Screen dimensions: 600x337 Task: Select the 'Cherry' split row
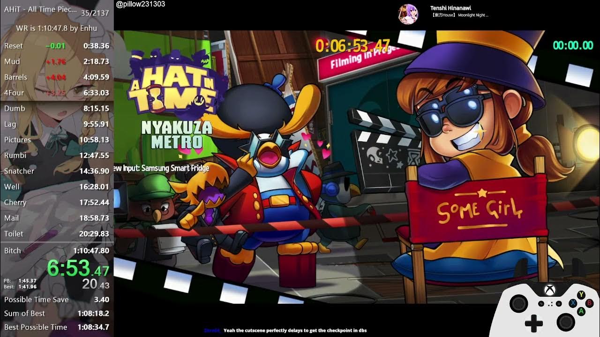[57, 202]
